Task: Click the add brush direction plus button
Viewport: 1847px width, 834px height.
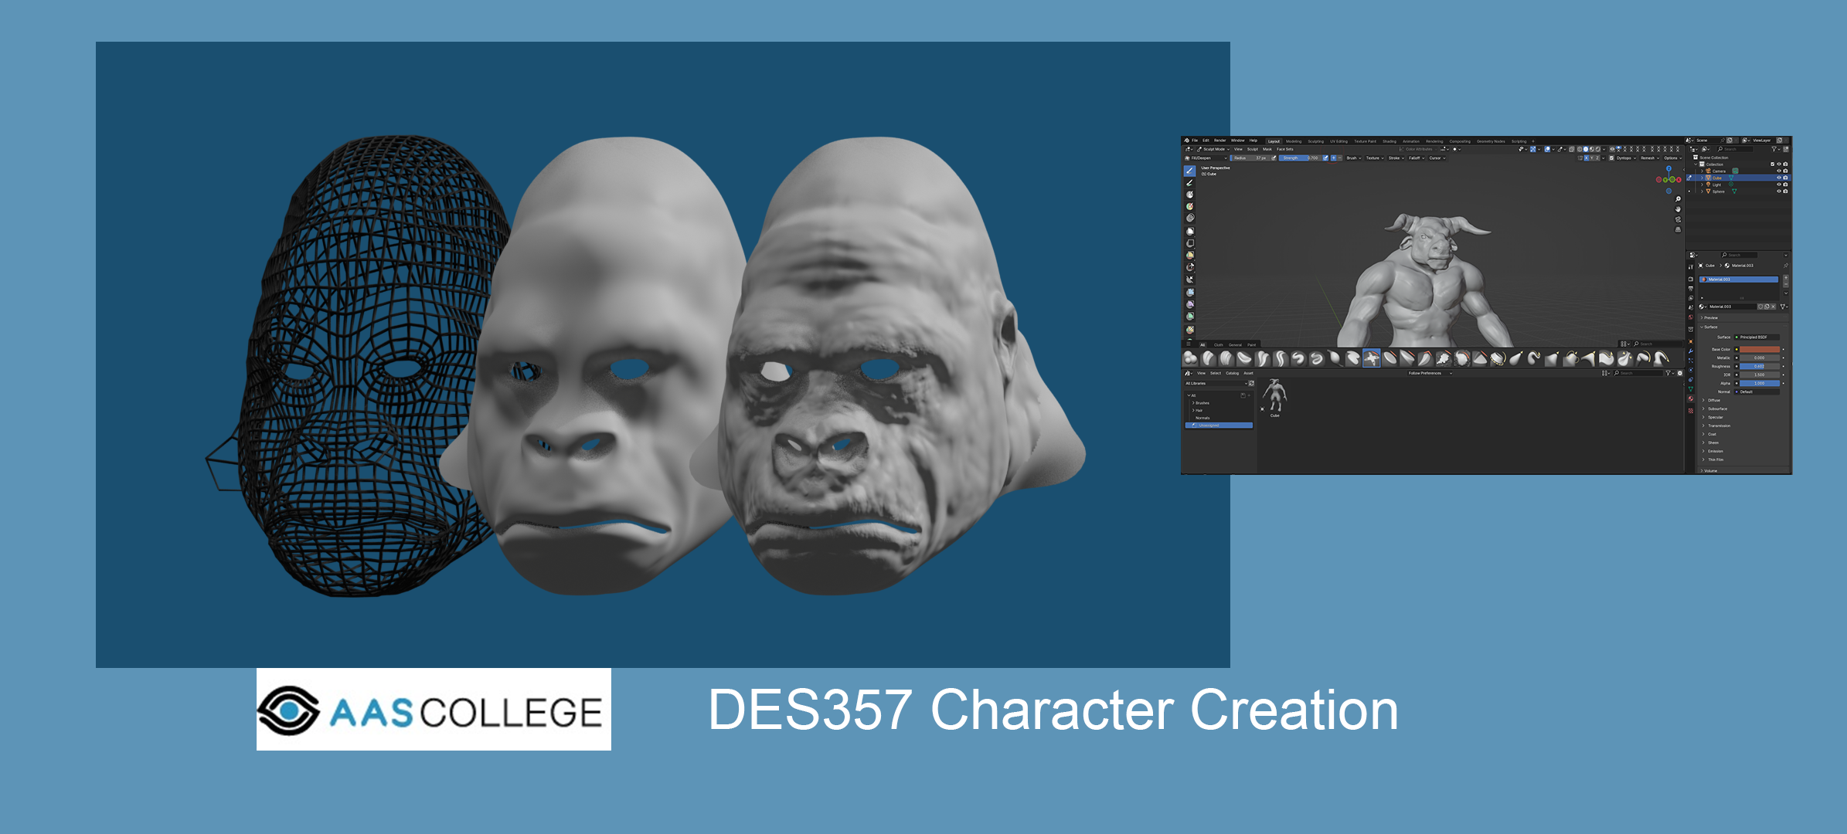Action: (x=1333, y=158)
